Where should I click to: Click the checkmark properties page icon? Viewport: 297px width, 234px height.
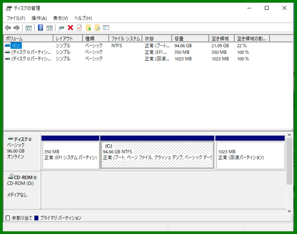(79, 28)
